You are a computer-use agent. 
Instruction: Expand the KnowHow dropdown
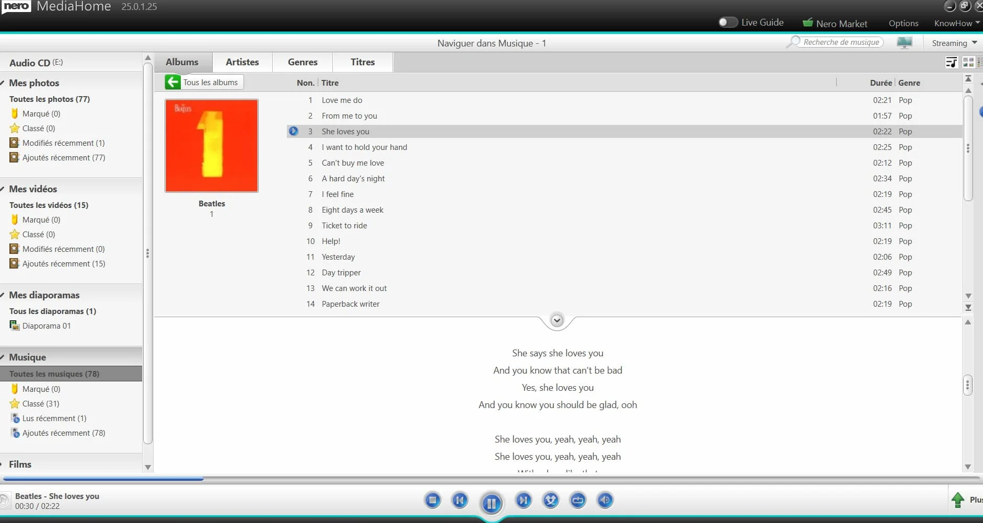coord(957,24)
